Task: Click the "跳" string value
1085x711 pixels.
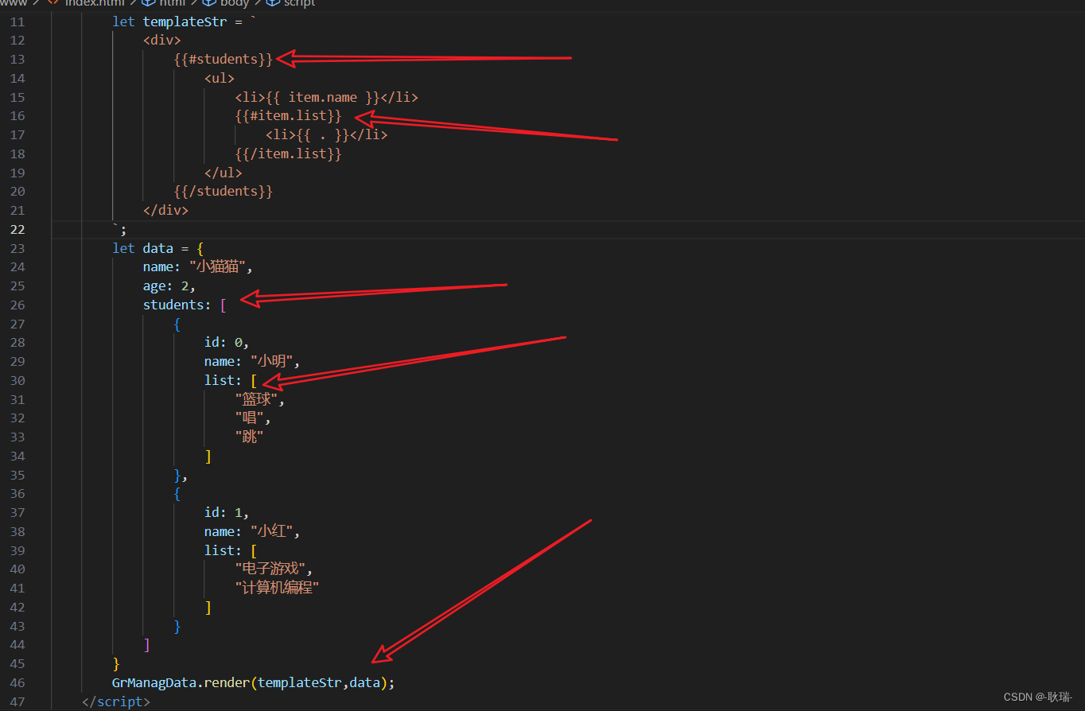Action: pyautogui.click(x=250, y=437)
